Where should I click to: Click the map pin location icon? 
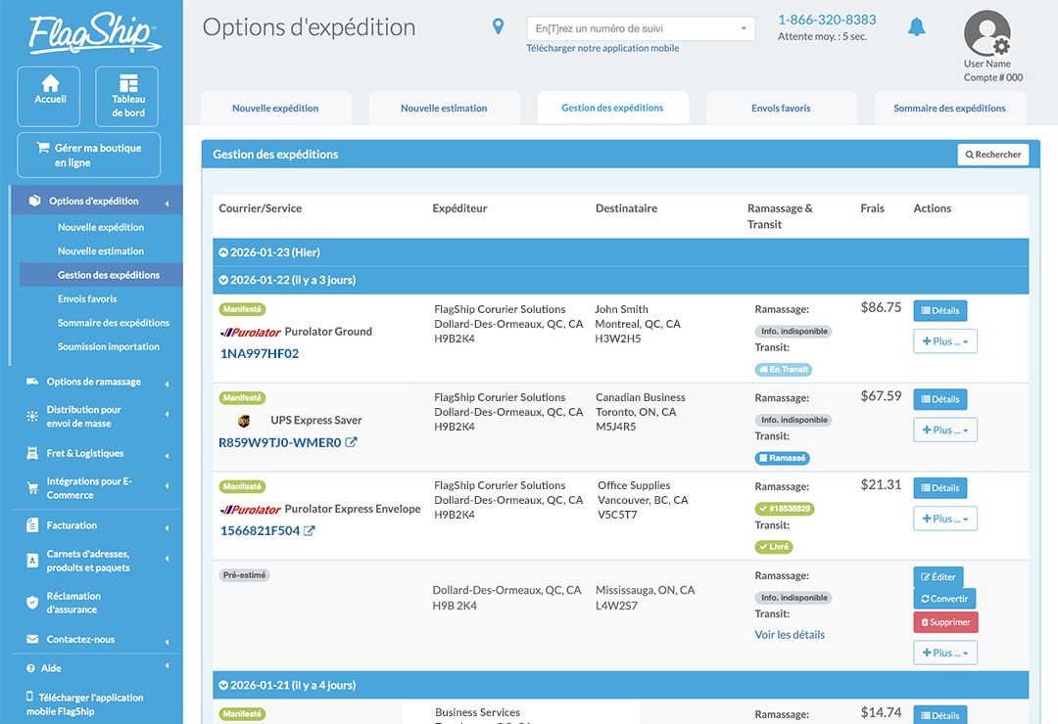click(x=499, y=27)
